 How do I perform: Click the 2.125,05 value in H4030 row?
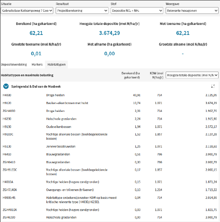(x=211, y=95)
